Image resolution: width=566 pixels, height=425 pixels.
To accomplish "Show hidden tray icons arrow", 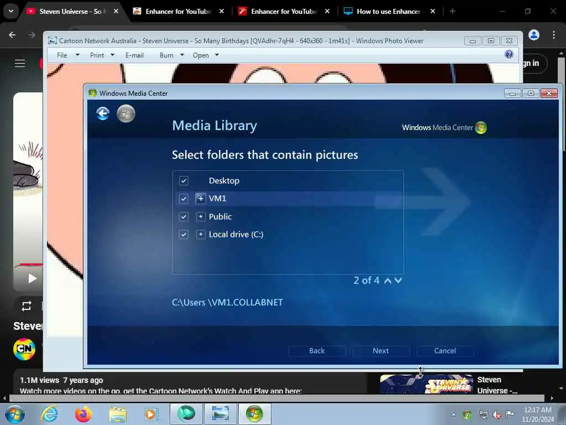I will [x=453, y=414].
